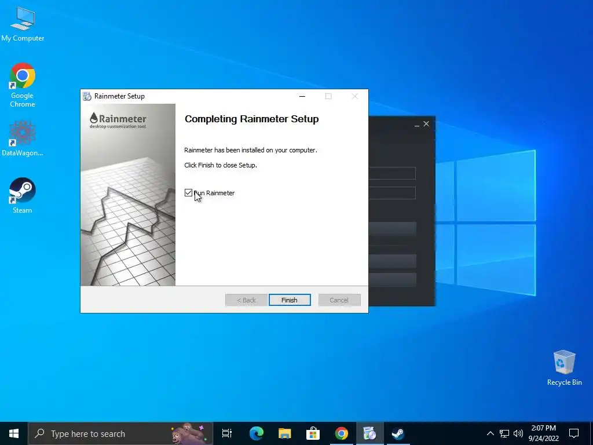Viewport: 593px width, 445px height.
Task: Open My Computer desktop icon
Action: [x=23, y=24]
